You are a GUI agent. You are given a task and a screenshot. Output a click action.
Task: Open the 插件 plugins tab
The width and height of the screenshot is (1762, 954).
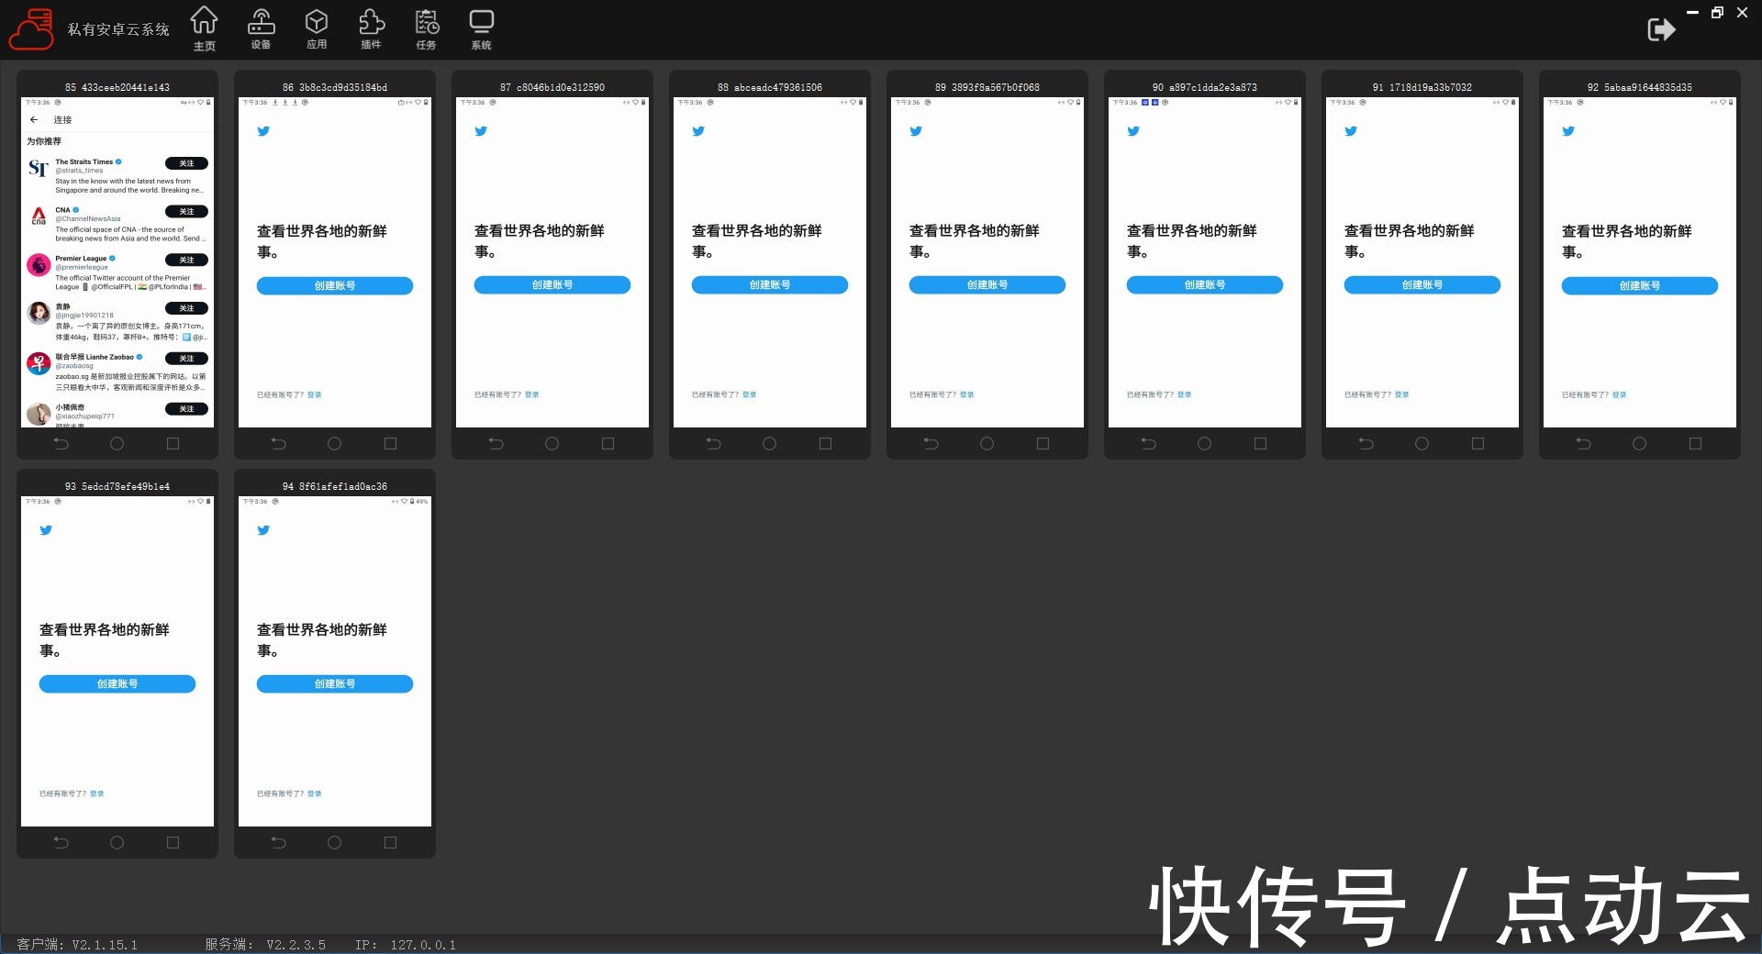coord(371,28)
